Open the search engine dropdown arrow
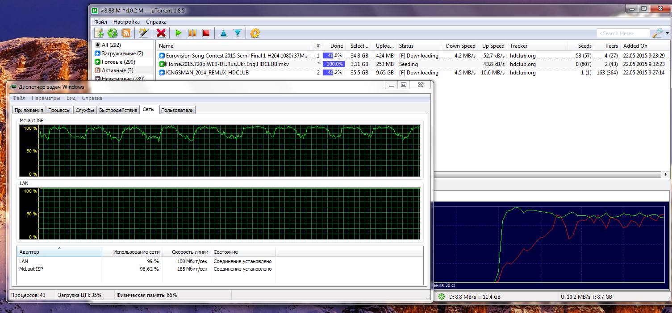Screen dimensions: 672x313 click(667, 33)
